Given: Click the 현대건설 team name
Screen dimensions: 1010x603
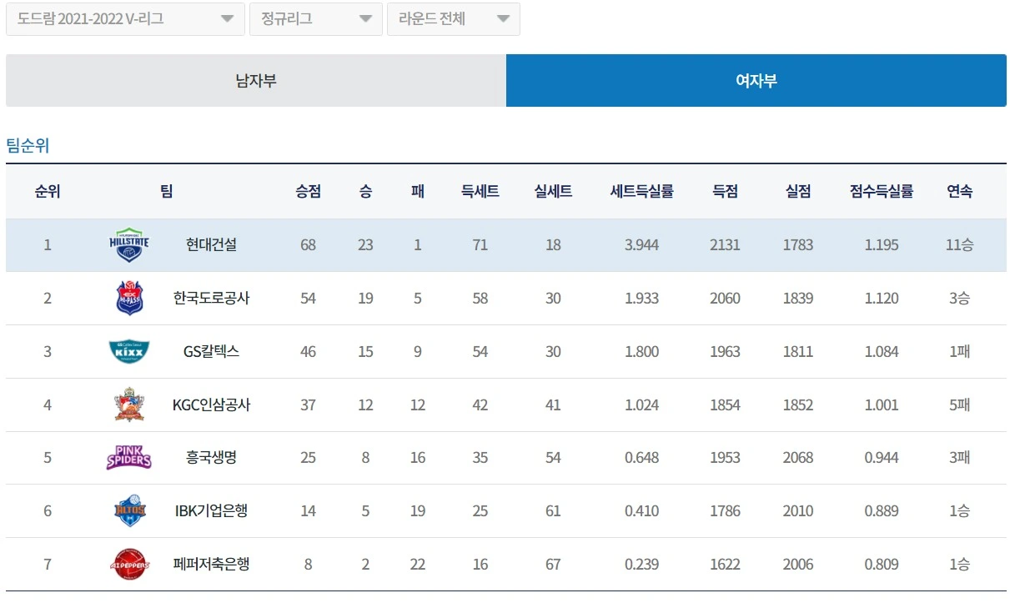Looking at the screenshot, I should point(212,245).
